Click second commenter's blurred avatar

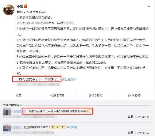(7, 128)
